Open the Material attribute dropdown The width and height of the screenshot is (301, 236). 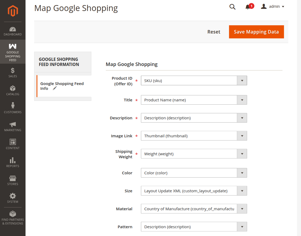pos(194,209)
